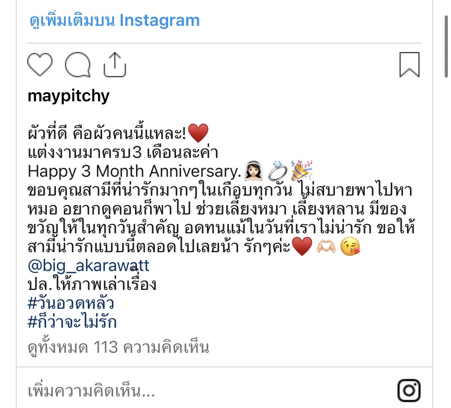Click red heart emoji after first caption line
451x408 pixels.
[x=198, y=133]
